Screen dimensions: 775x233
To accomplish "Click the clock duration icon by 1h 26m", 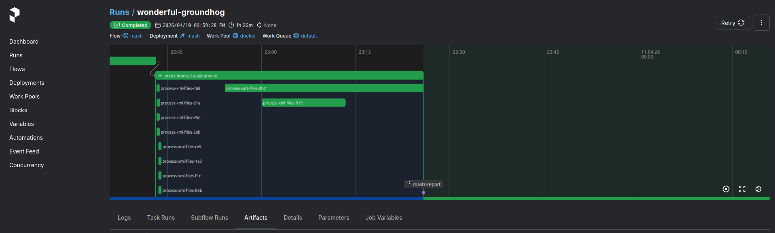I will (x=231, y=25).
